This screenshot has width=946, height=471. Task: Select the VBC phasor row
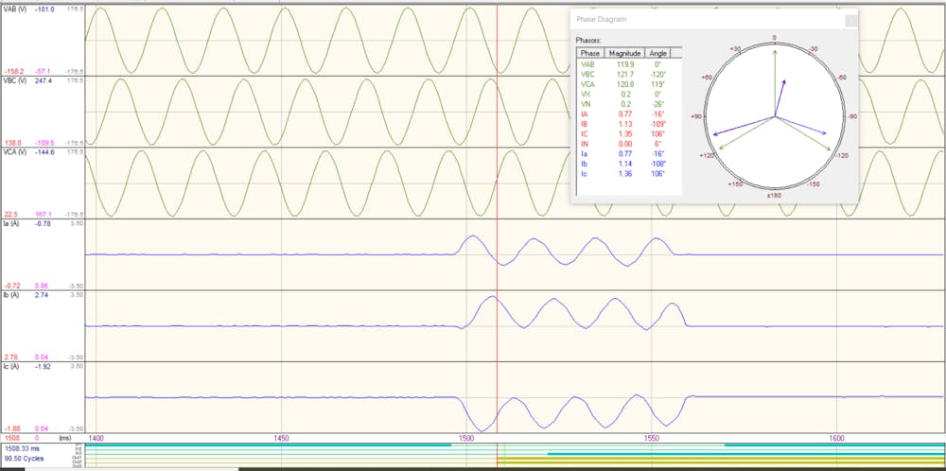pos(629,74)
